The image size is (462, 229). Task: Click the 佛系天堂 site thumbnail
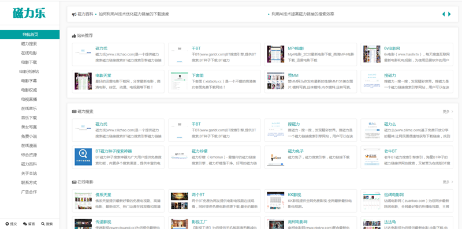point(83,201)
